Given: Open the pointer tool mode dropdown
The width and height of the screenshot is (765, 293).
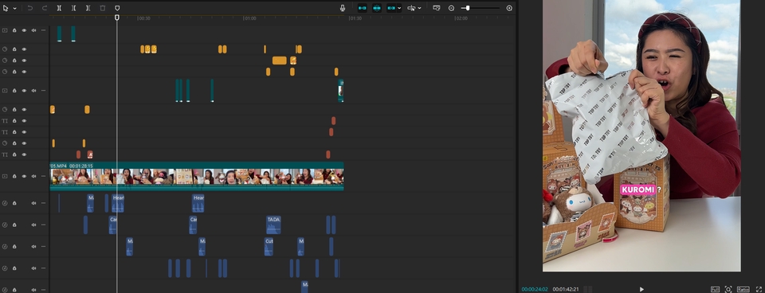Looking at the screenshot, I should (x=14, y=8).
